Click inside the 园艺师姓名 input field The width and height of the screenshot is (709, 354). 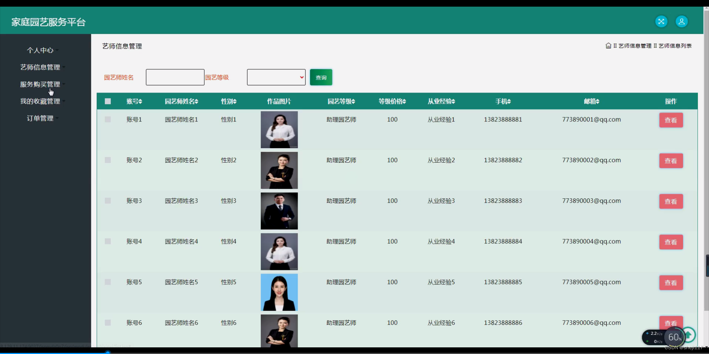coord(175,77)
